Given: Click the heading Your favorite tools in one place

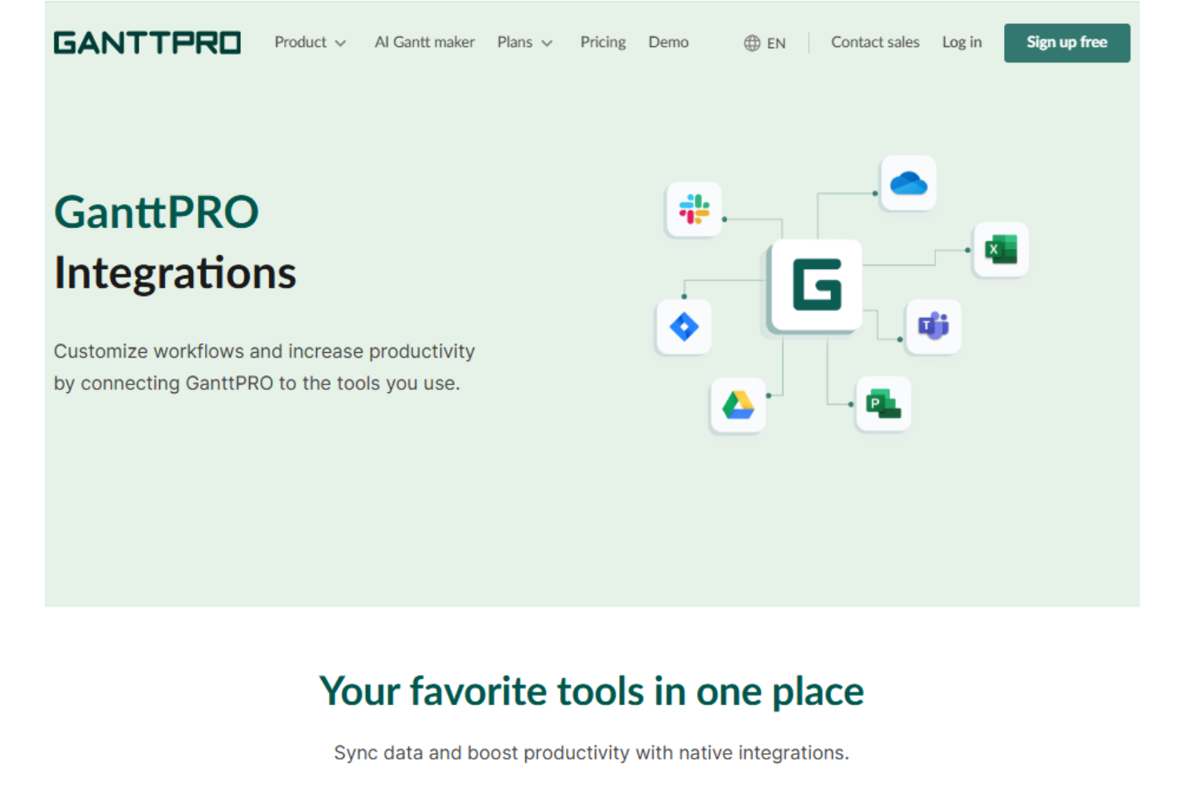Looking at the screenshot, I should (x=592, y=691).
